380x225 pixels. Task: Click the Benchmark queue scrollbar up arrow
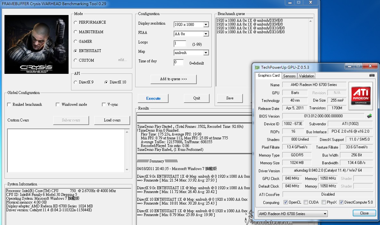[310, 21]
